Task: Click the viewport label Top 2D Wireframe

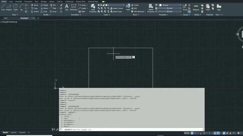Action: point(9,22)
